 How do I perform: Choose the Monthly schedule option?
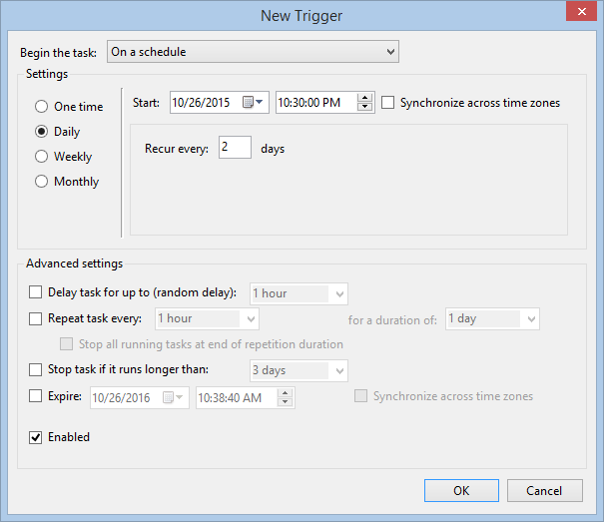42,182
